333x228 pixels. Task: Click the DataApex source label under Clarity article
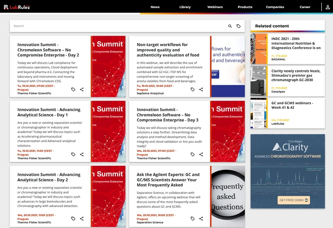[278, 91]
